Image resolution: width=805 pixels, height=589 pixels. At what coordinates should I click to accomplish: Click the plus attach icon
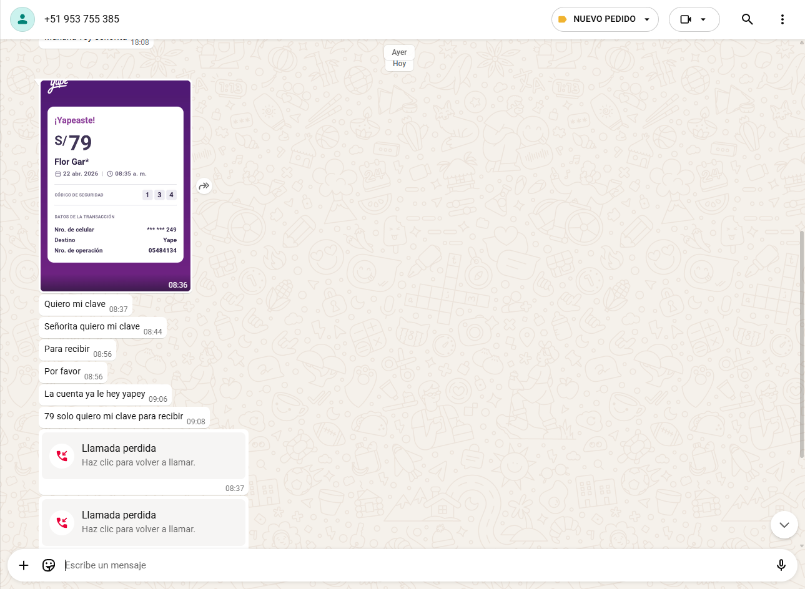click(24, 565)
